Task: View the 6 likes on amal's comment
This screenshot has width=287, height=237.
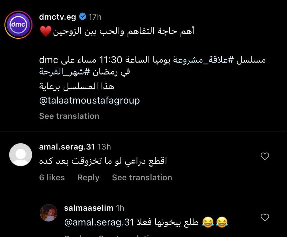Action: [52, 178]
